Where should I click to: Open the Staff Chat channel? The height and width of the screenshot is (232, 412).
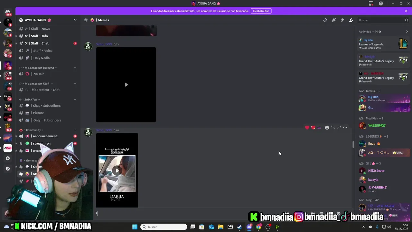pos(48,43)
